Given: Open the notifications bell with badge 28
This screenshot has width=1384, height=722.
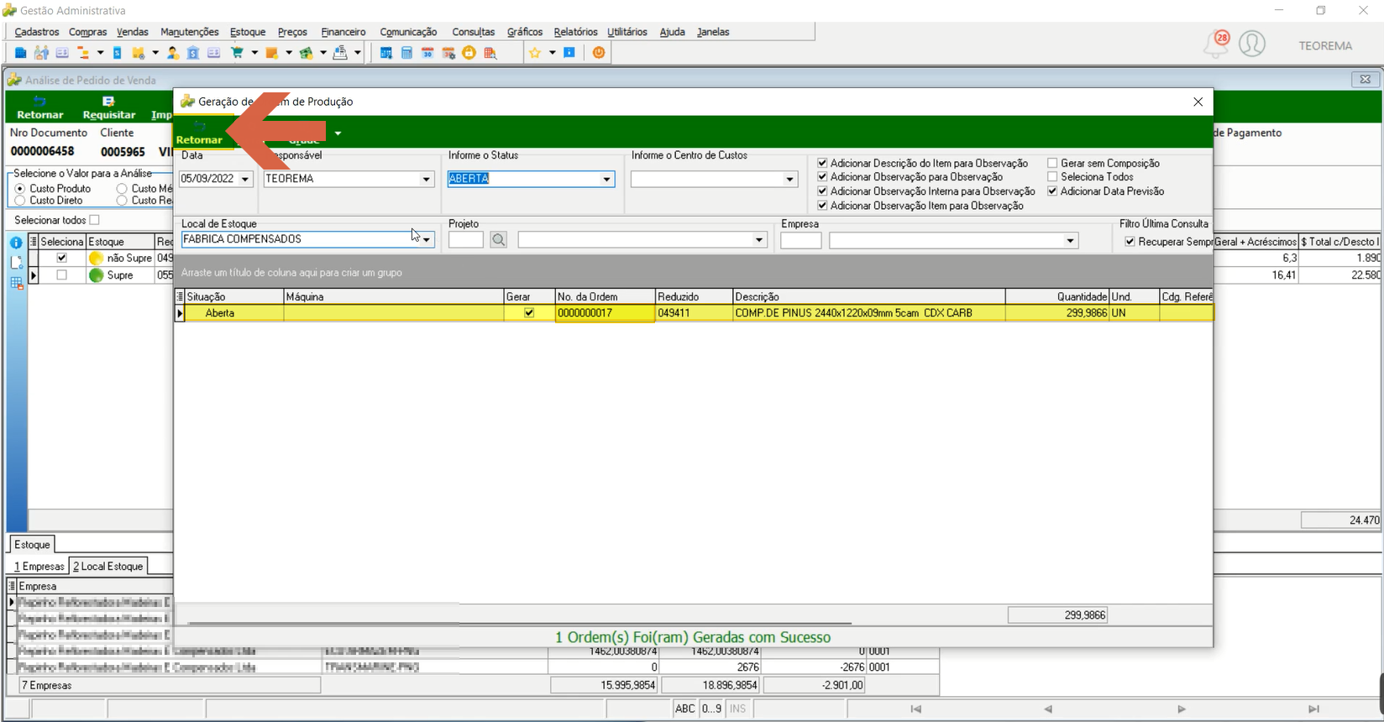Looking at the screenshot, I should 1216,44.
